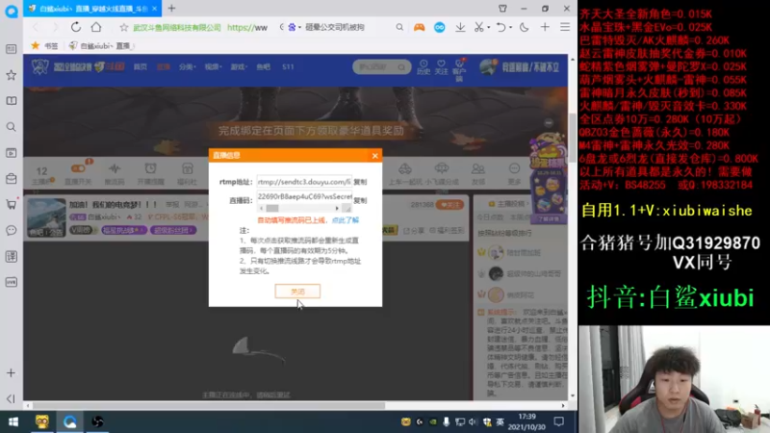Open the gamepad icon in browser toolbar

click(x=419, y=28)
